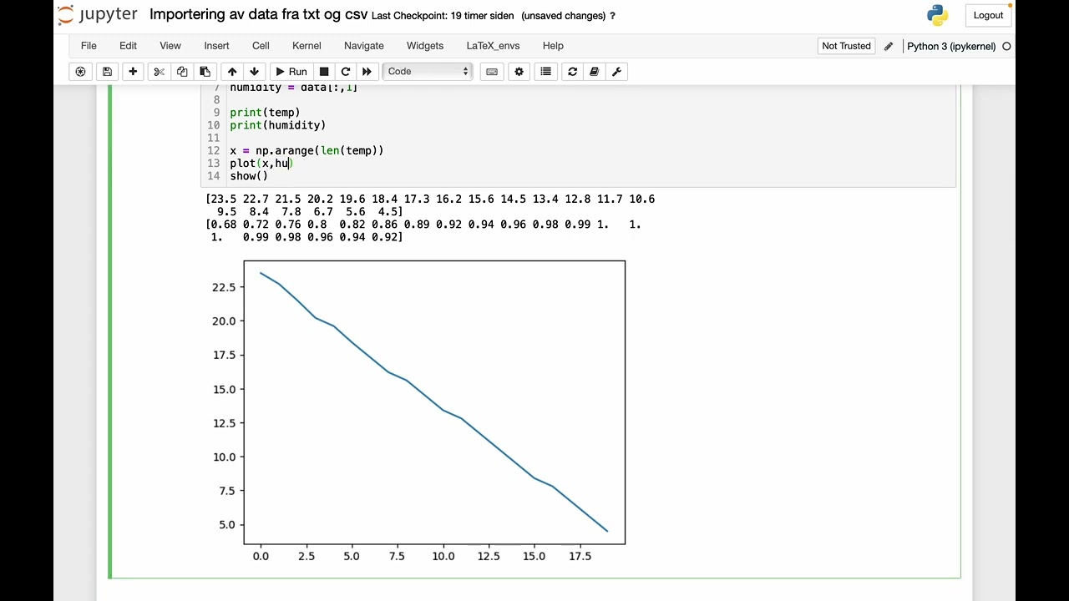
Task: Click the list toolbar icon
Action: click(545, 72)
